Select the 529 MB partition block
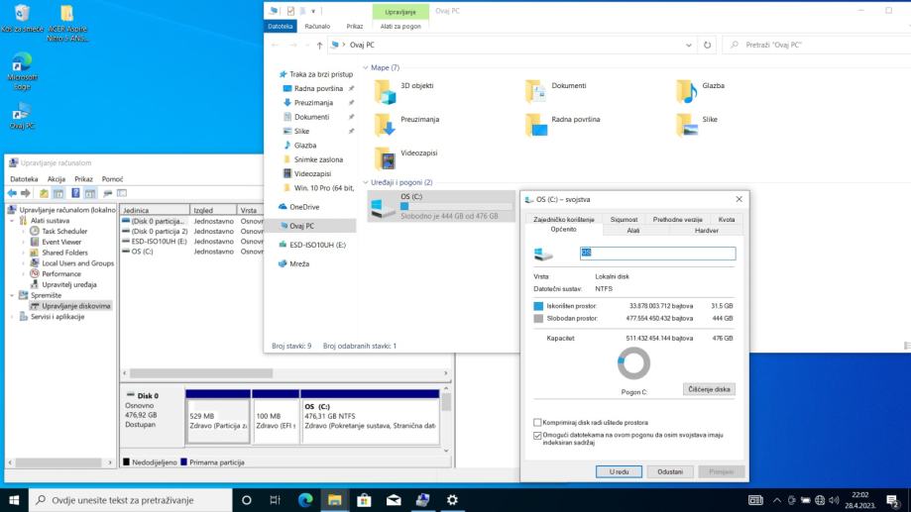The image size is (911, 512). [218, 416]
